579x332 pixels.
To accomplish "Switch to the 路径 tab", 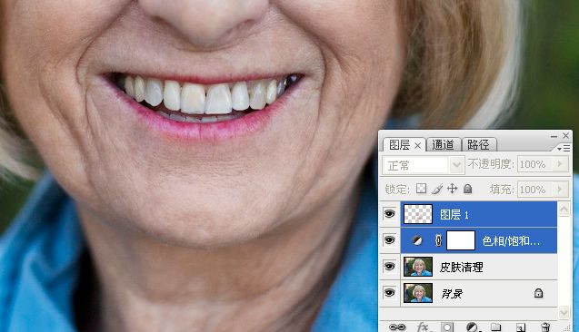I will [x=478, y=144].
